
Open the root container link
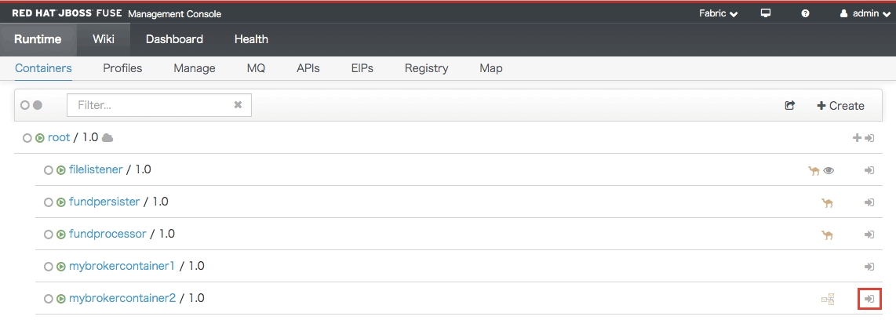pos(59,138)
